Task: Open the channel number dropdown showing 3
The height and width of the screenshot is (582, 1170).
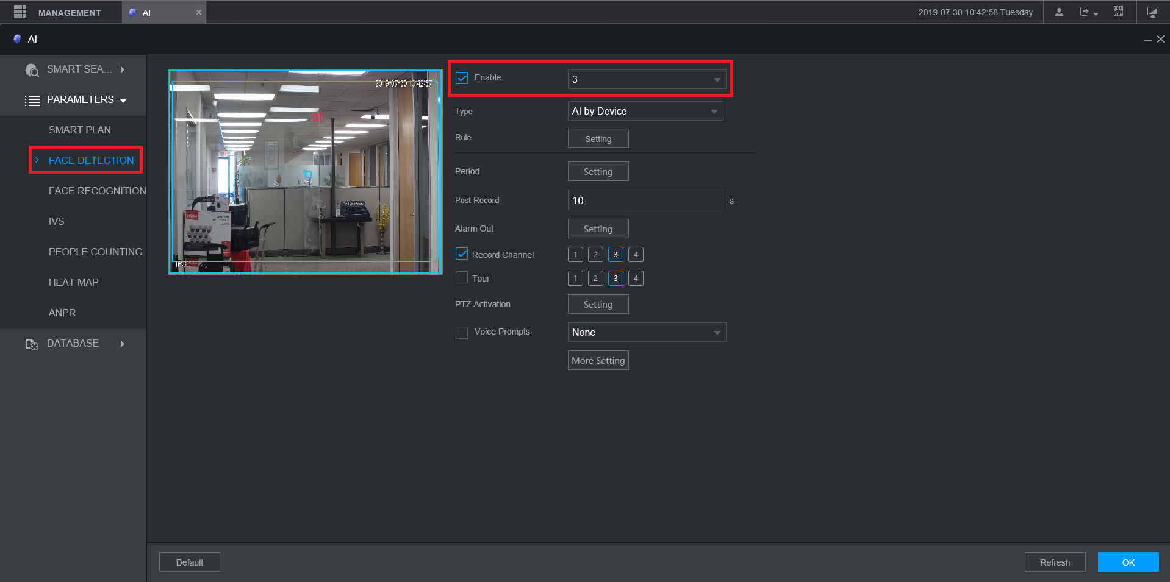Action: (647, 79)
